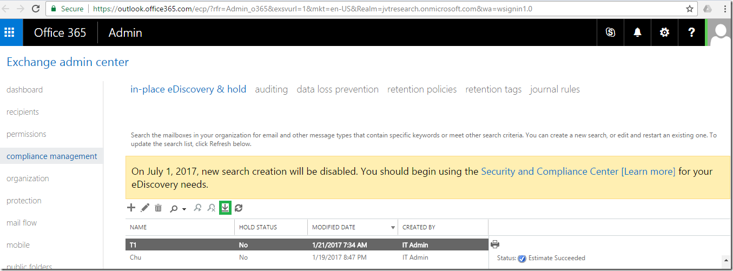Click the Admin header link

[125, 32]
